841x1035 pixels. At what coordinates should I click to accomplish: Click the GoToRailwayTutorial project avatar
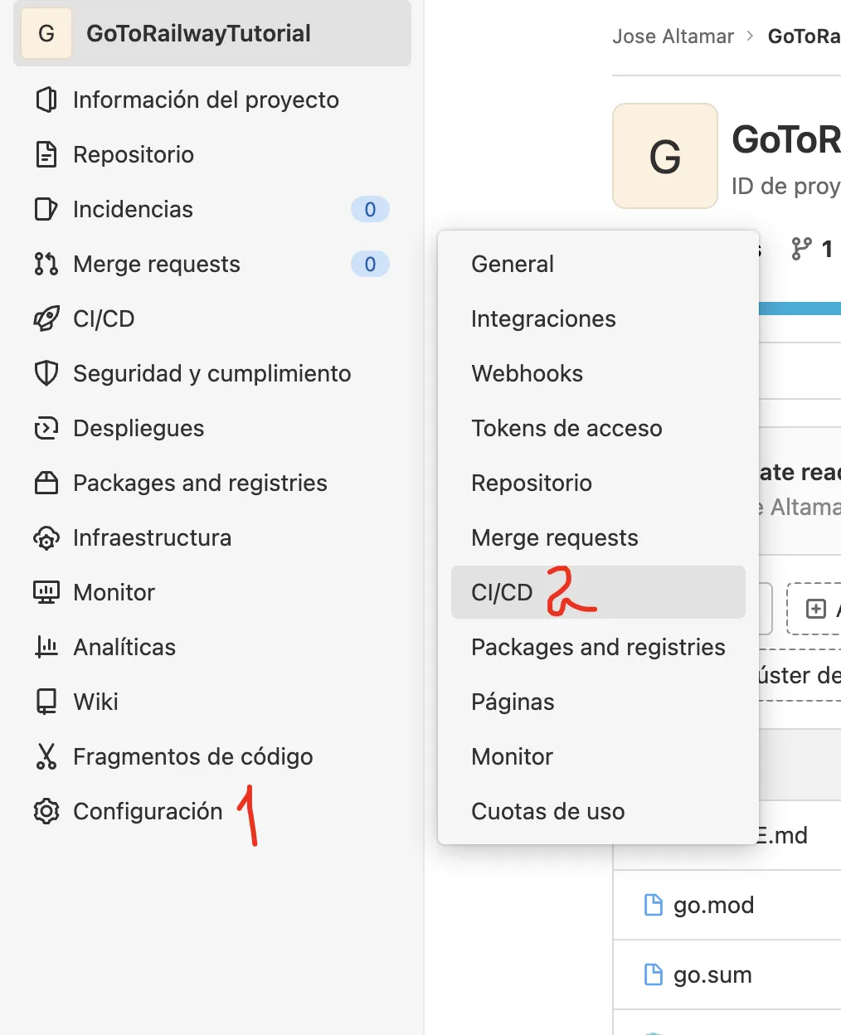click(x=46, y=33)
